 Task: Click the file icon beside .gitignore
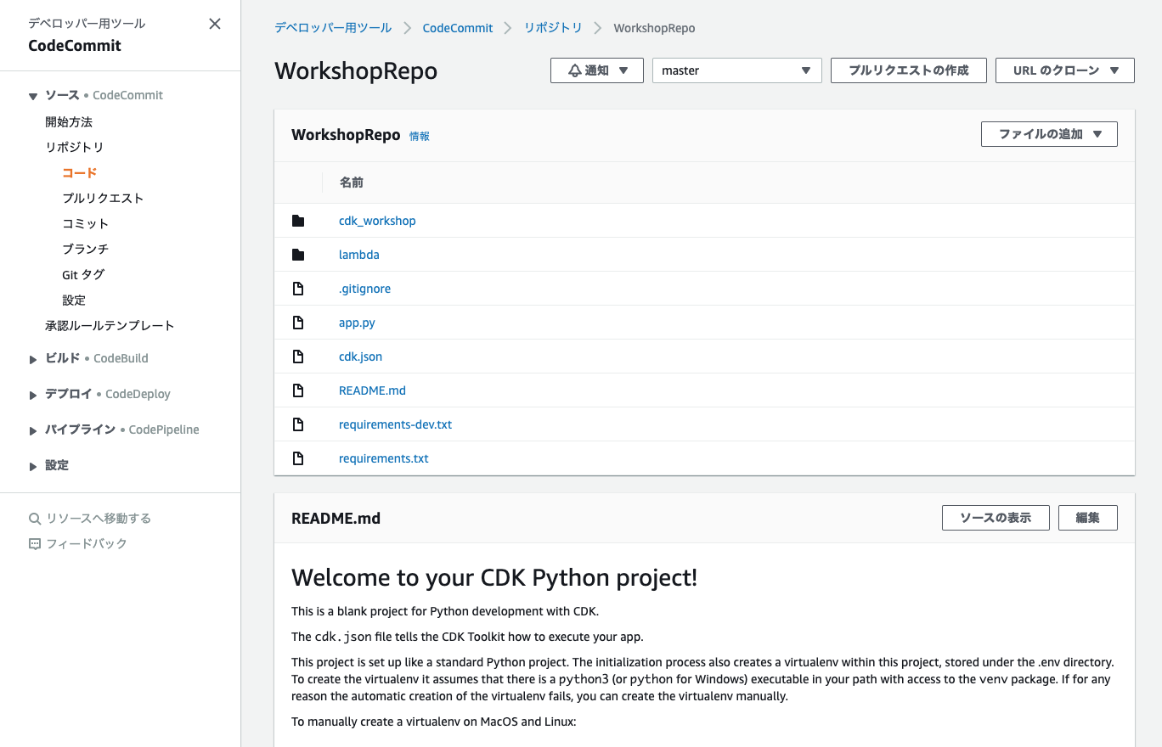(x=297, y=289)
